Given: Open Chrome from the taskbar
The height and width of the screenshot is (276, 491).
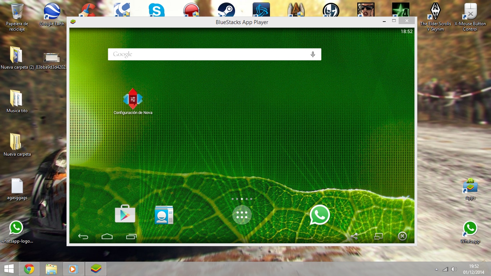Looking at the screenshot, I should coord(29,269).
